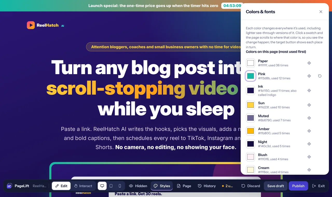Locate where the Pink color is used
The height and width of the screenshot is (197, 332).
309,76
